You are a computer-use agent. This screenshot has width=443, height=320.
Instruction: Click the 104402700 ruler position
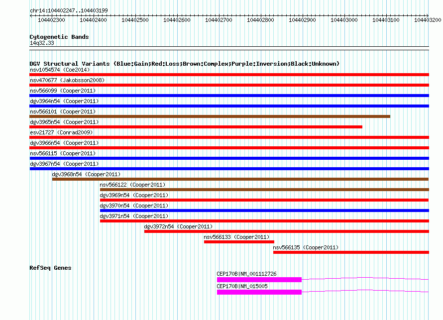tap(219, 20)
